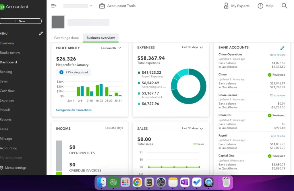Image resolution: width=294 pixels, height=191 pixels.
Task: Click the $0.00 Total sales amount
Action: click(144, 139)
